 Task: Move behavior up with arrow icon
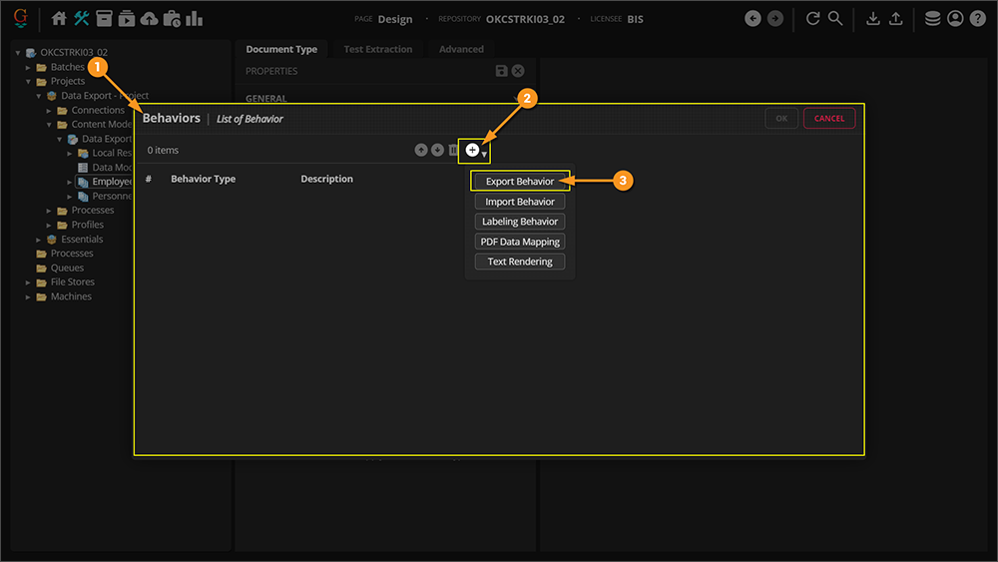421,150
